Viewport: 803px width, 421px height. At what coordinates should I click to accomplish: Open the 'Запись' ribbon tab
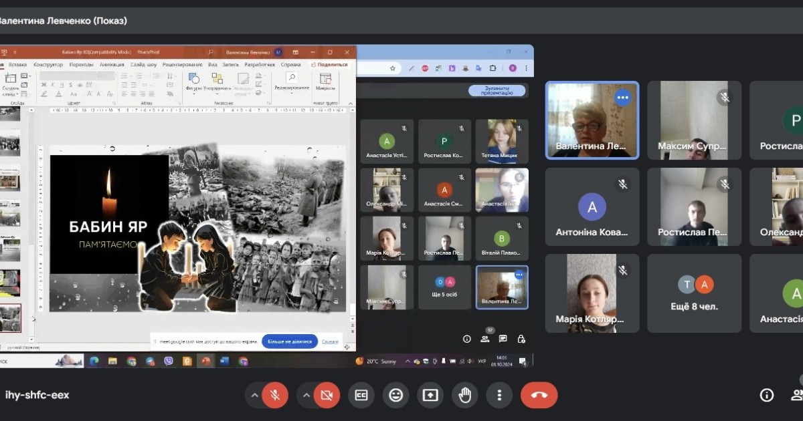(x=230, y=65)
